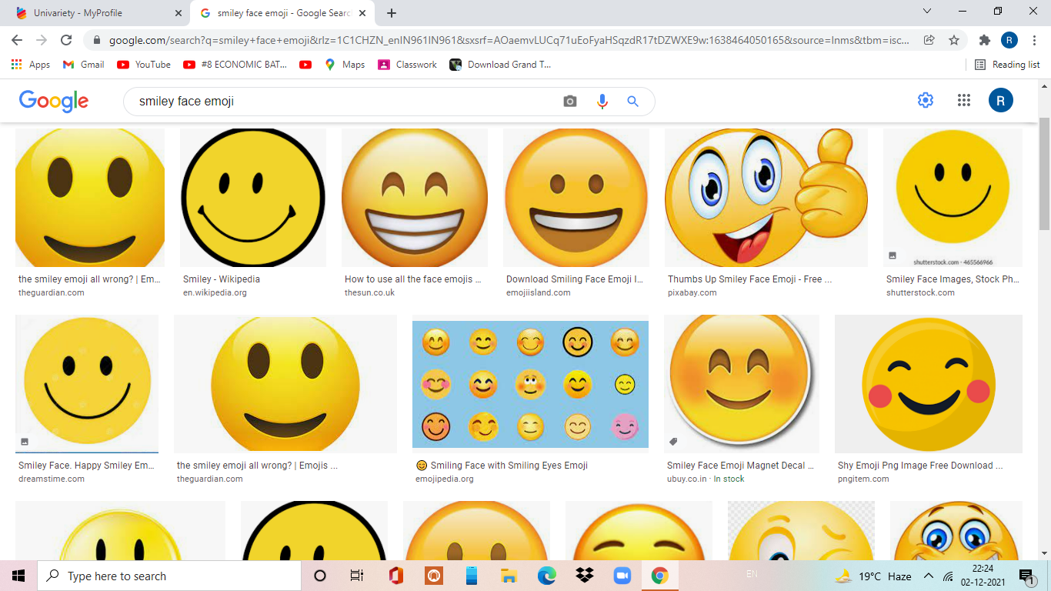Open a new browser tab
Viewport: 1051px width, 591px height.
coord(392,13)
